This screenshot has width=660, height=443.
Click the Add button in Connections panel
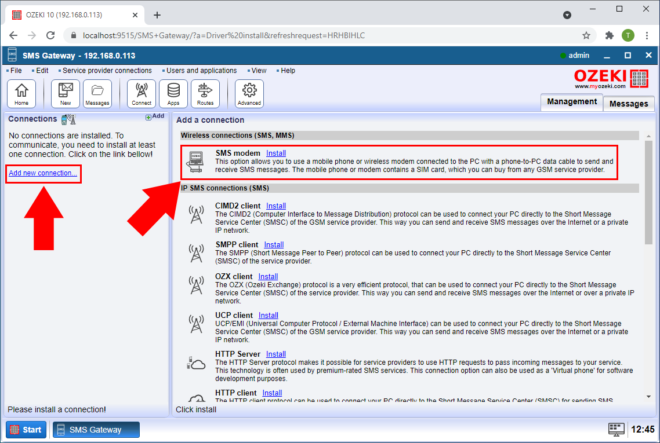155,116
